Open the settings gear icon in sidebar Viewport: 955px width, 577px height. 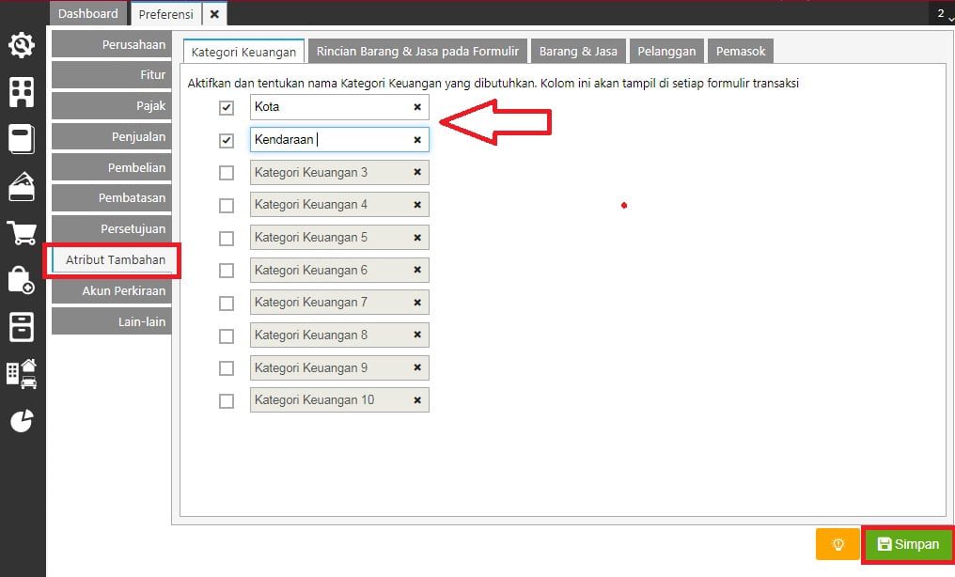click(x=22, y=45)
